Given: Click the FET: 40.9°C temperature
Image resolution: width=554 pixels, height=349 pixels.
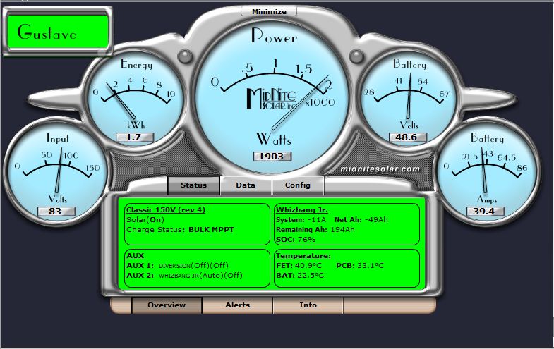Looking at the screenshot, I should 299,265.
